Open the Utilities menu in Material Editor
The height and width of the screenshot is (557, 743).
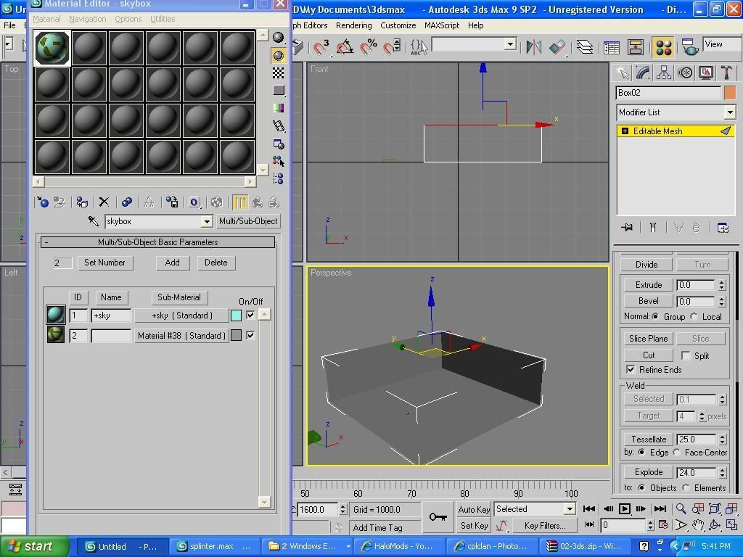point(163,19)
